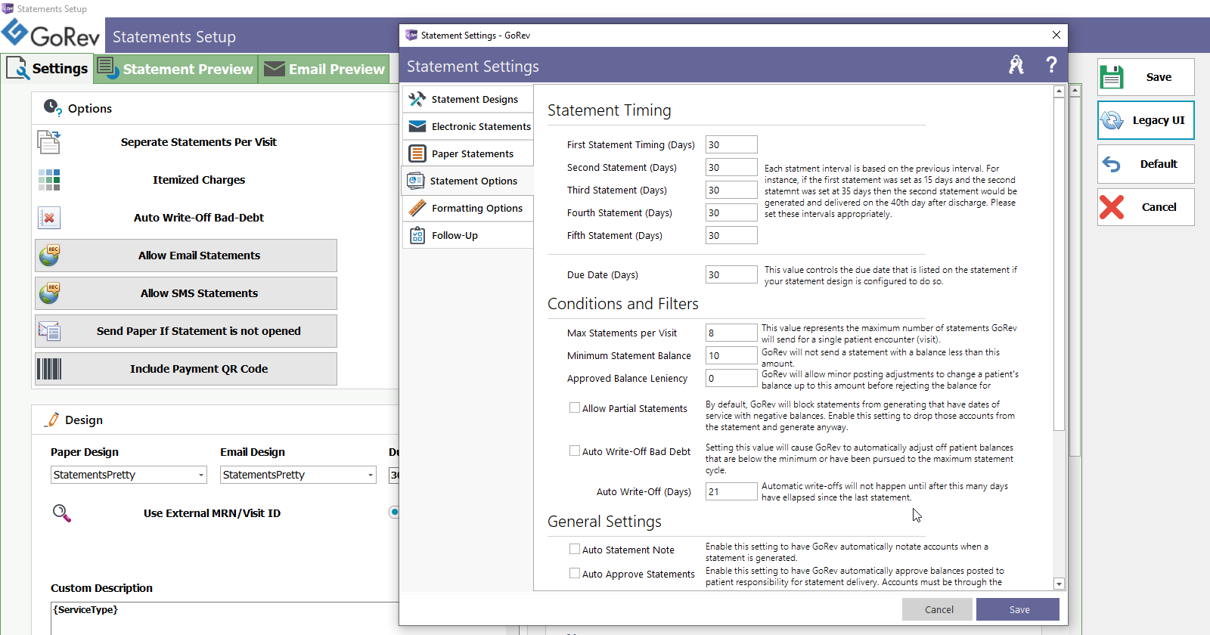Viewport: 1210px width, 635px height.
Task: Open the Follow-Up section
Action: click(x=468, y=235)
